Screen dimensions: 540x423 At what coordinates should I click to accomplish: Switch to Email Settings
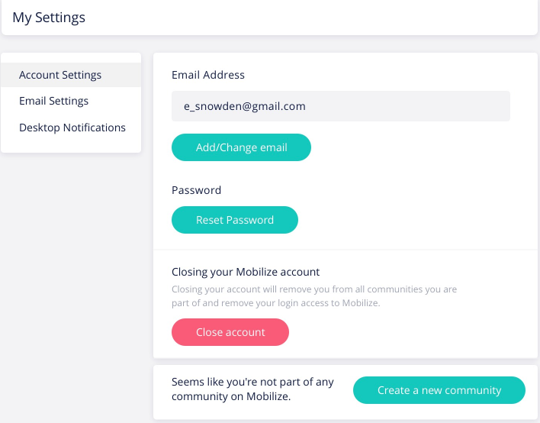tap(71, 101)
